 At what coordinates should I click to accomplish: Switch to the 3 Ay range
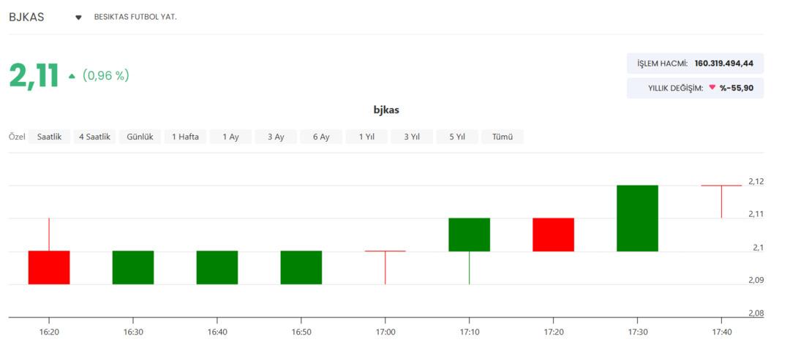pos(276,137)
